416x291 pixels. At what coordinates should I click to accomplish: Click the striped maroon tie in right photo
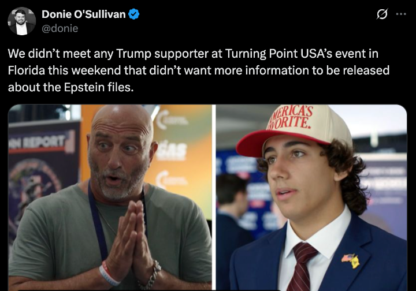302,266
